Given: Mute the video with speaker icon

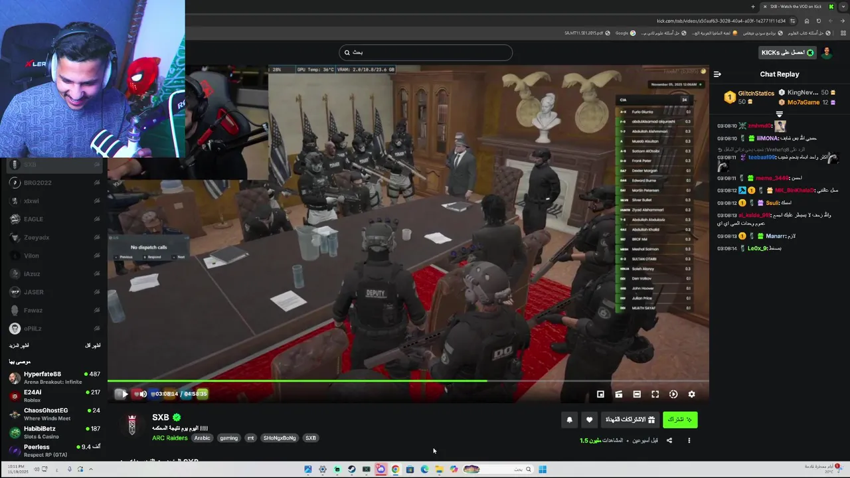Looking at the screenshot, I should 143,394.
